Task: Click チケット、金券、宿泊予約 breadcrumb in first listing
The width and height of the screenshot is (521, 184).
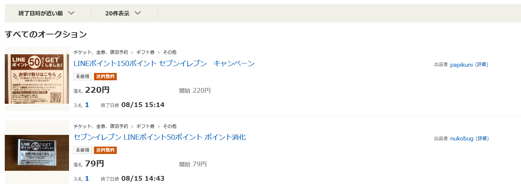Action: 101,52
